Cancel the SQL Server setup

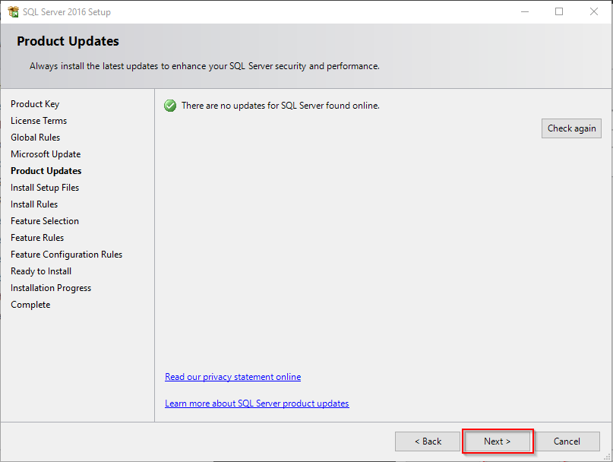click(567, 441)
